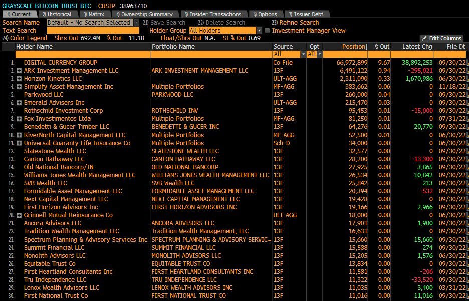Select First National Trust Co holder

(x=56, y=296)
